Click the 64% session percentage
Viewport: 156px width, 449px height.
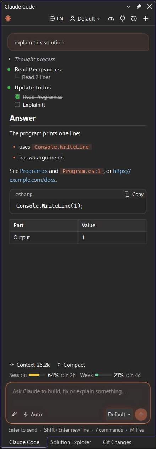(53, 375)
